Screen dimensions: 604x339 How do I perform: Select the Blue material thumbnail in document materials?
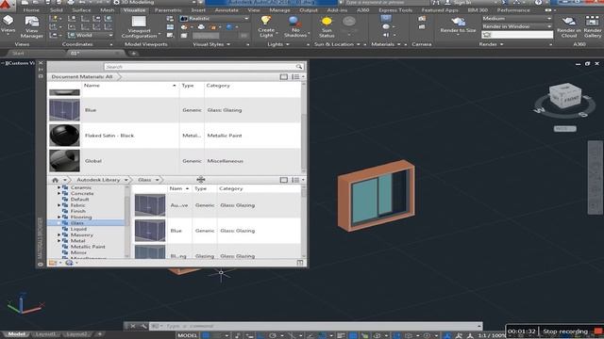coord(64,110)
